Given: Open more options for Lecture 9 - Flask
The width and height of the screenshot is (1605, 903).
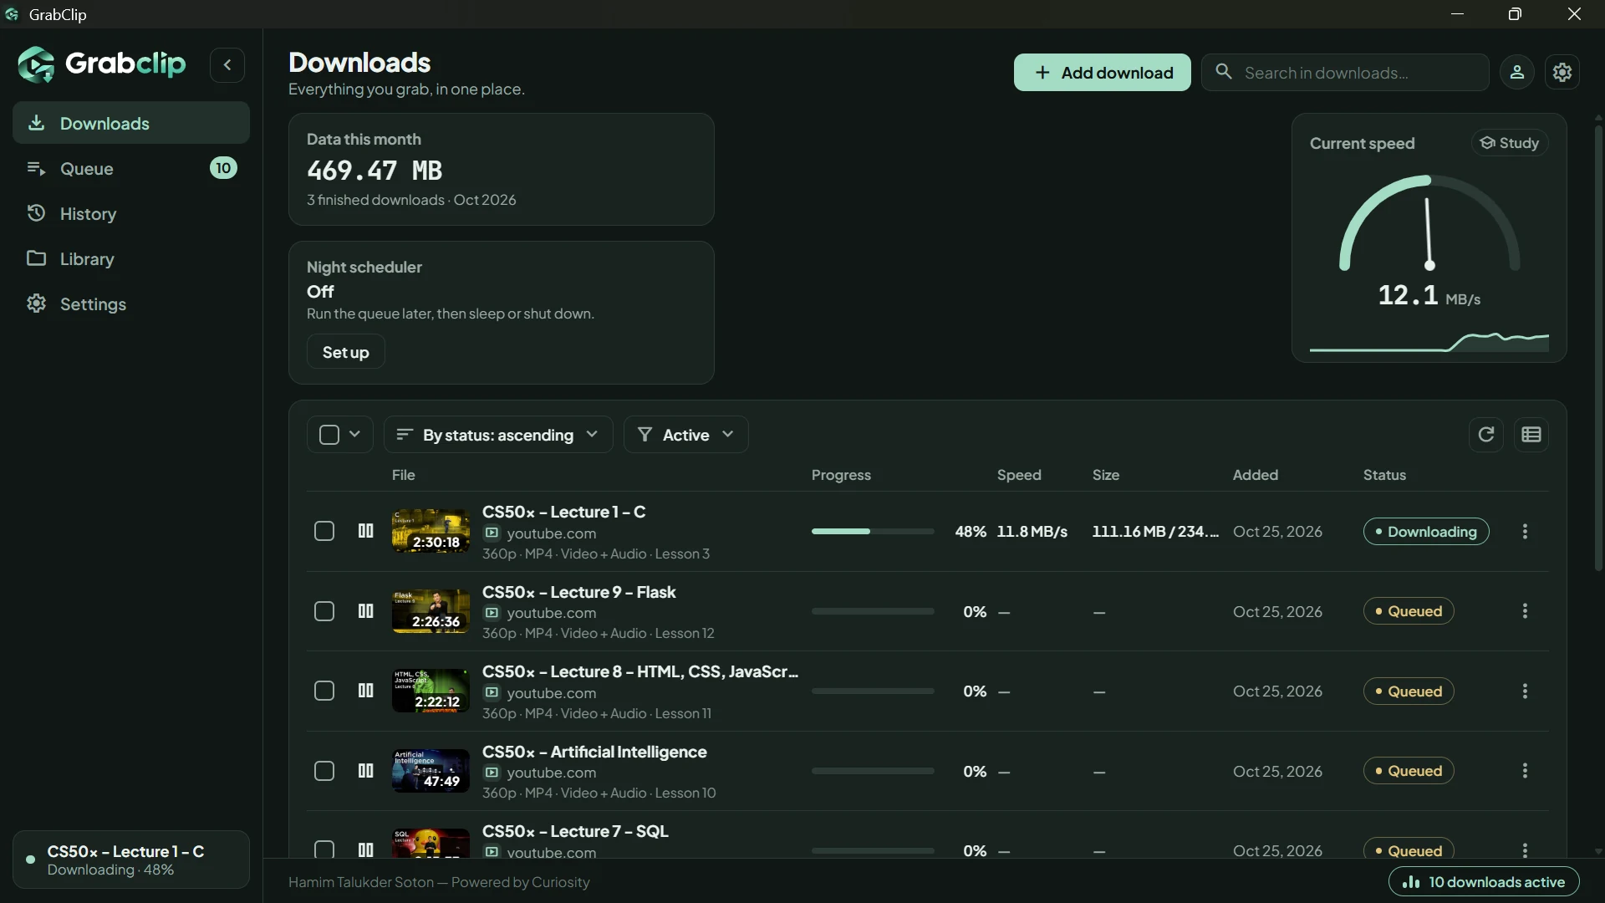Looking at the screenshot, I should [x=1525, y=611].
